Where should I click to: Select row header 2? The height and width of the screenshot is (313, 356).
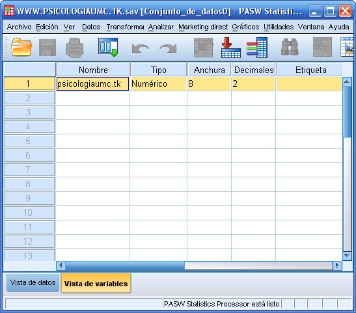coord(29,98)
